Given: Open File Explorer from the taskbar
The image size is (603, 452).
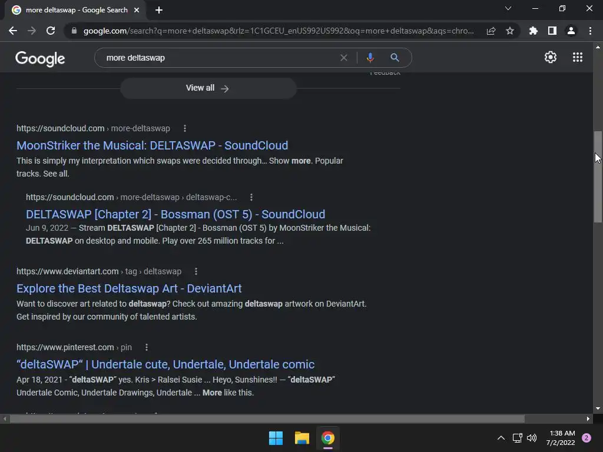Looking at the screenshot, I should tap(302, 438).
